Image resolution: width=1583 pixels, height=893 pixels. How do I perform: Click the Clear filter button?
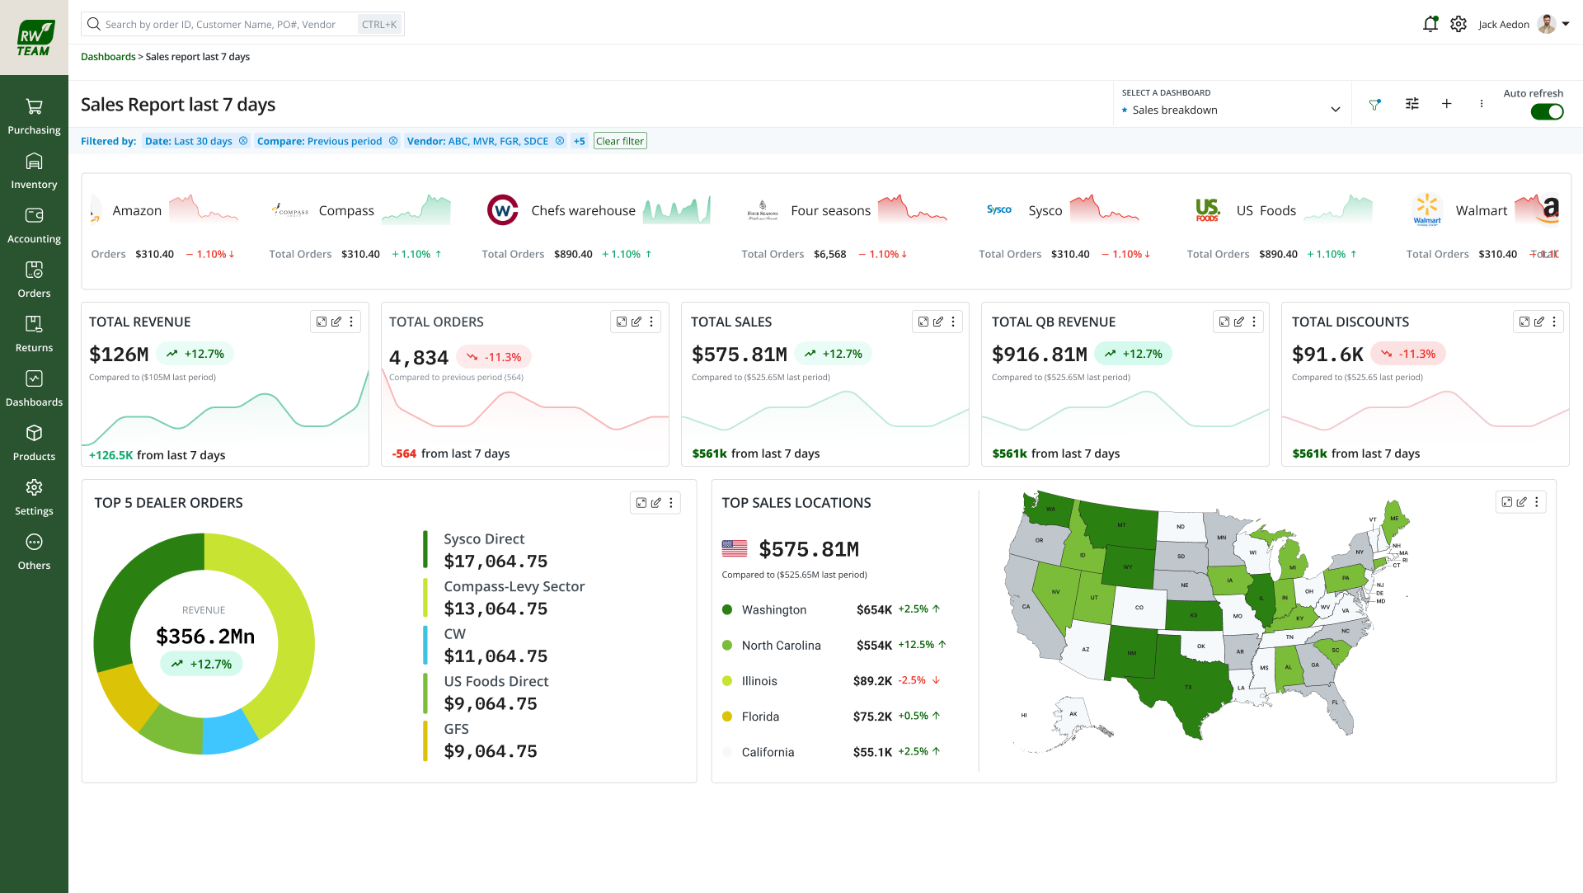(620, 141)
